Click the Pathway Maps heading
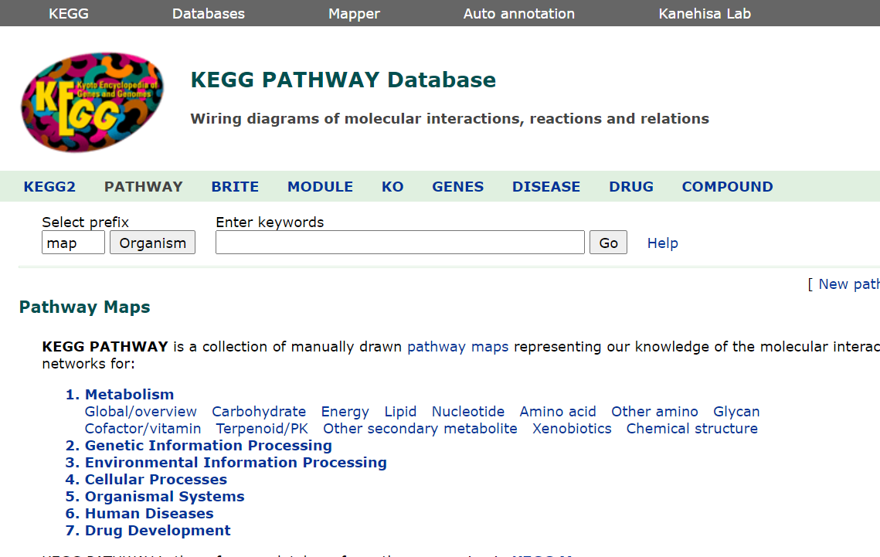Screen dimensions: 880x557 click(x=85, y=307)
